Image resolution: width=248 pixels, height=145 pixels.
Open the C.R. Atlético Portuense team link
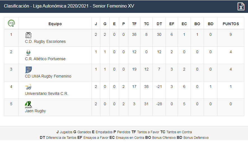click(x=45, y=59)
